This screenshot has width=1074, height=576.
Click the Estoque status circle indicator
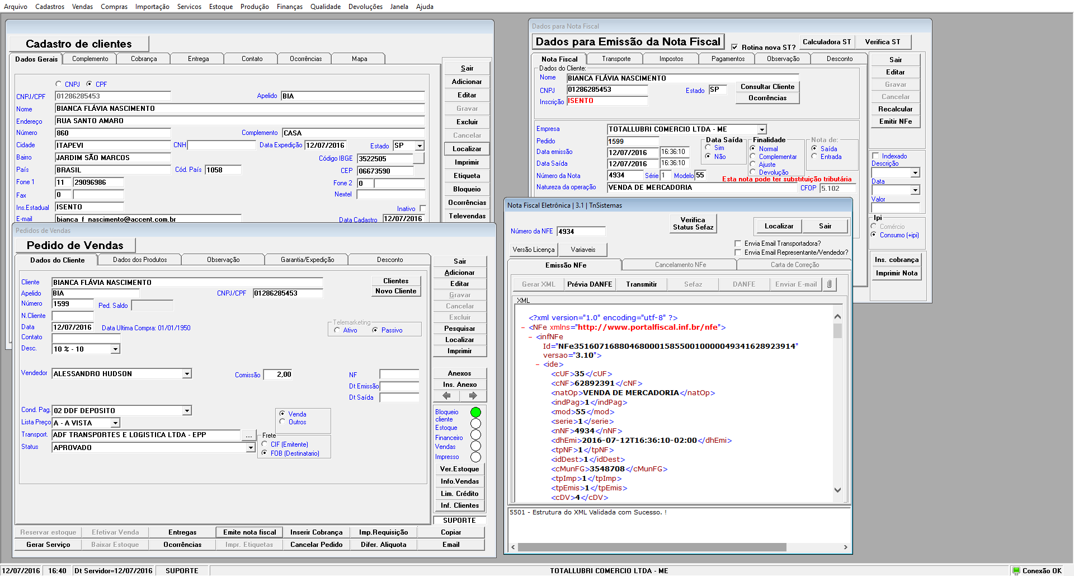pos(475,424)
